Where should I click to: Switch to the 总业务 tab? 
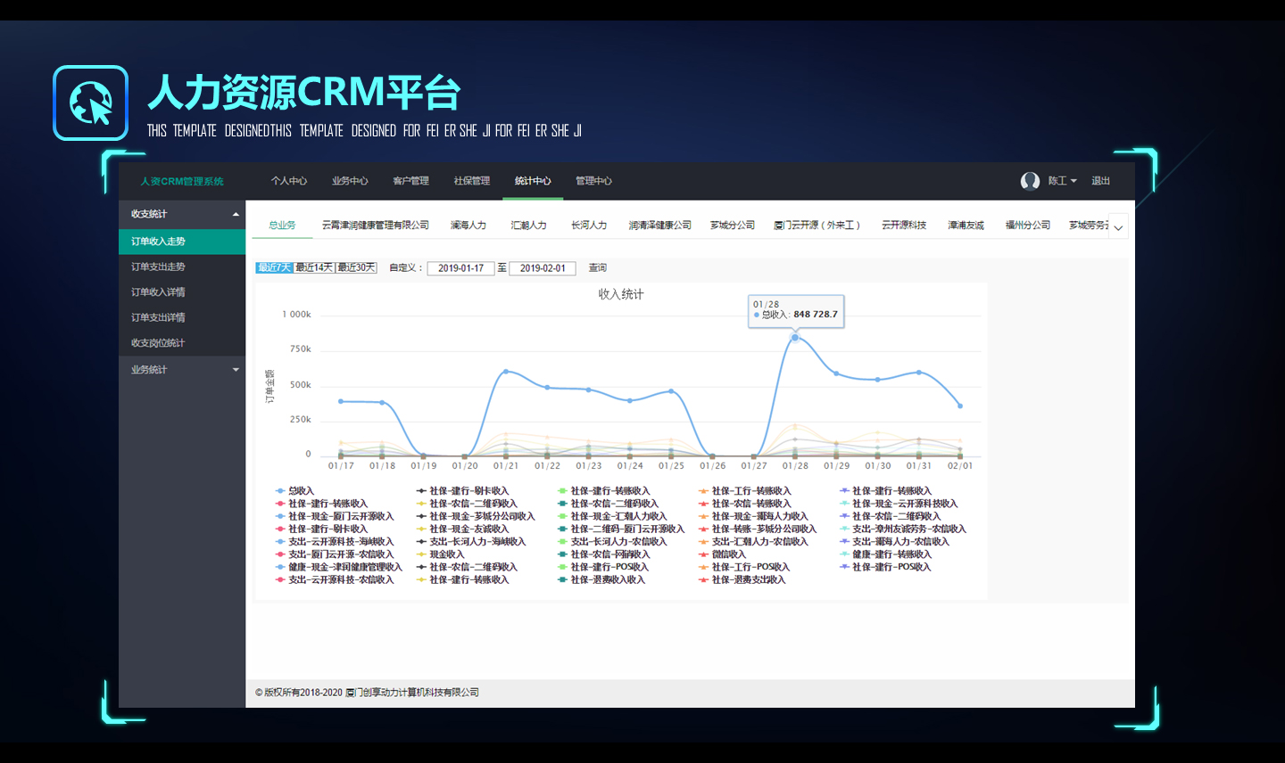[x=283, y=226]
